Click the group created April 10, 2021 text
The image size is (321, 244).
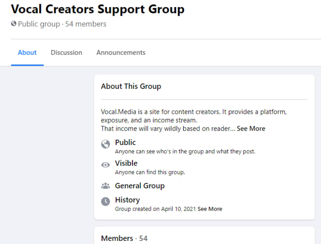coord(155,209)
